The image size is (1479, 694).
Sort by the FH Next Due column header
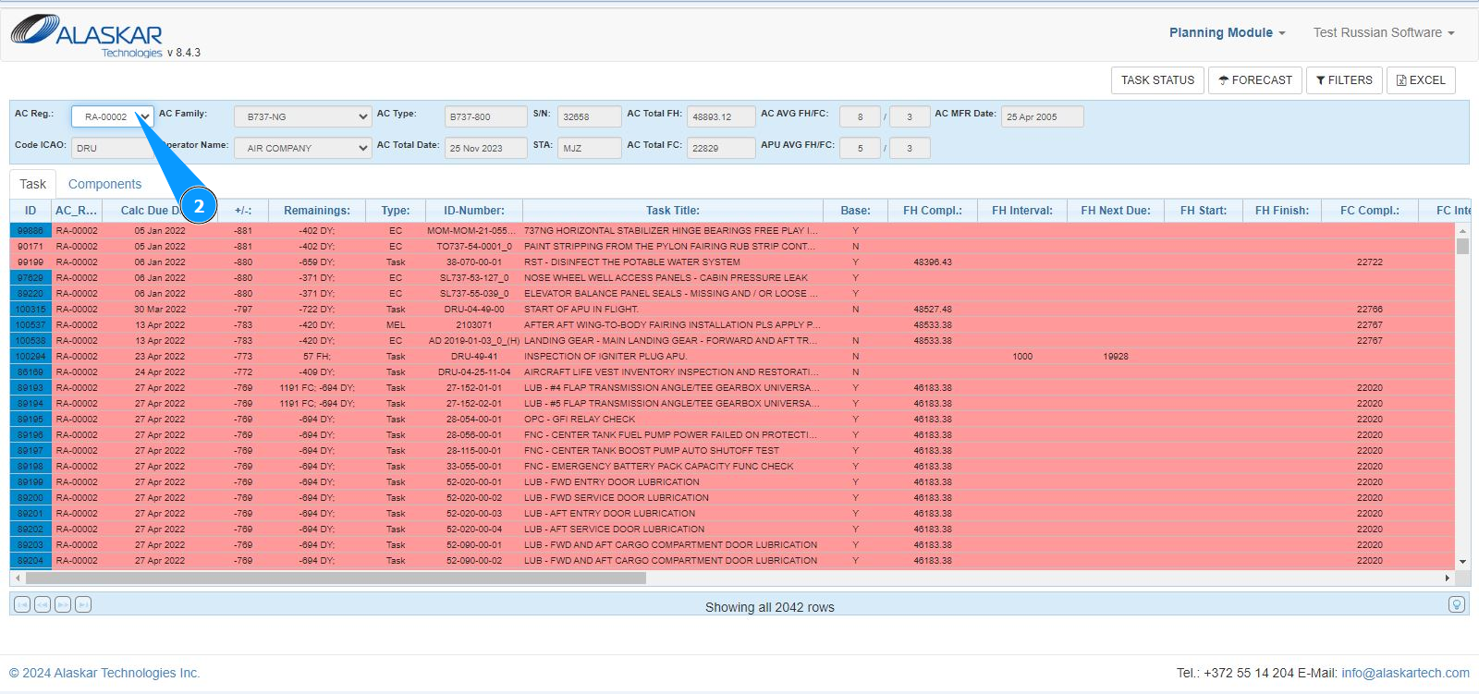(x=1116, y=211)
